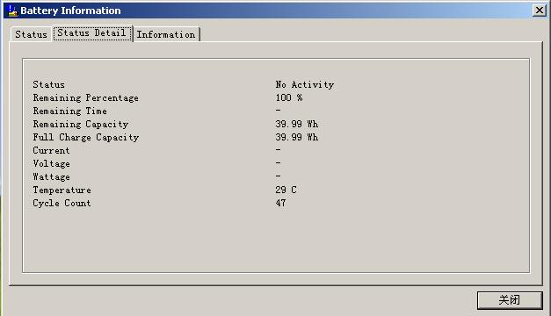Select the Status Detail tab
This screenshot has height=316, width=551.
[92, 33]
